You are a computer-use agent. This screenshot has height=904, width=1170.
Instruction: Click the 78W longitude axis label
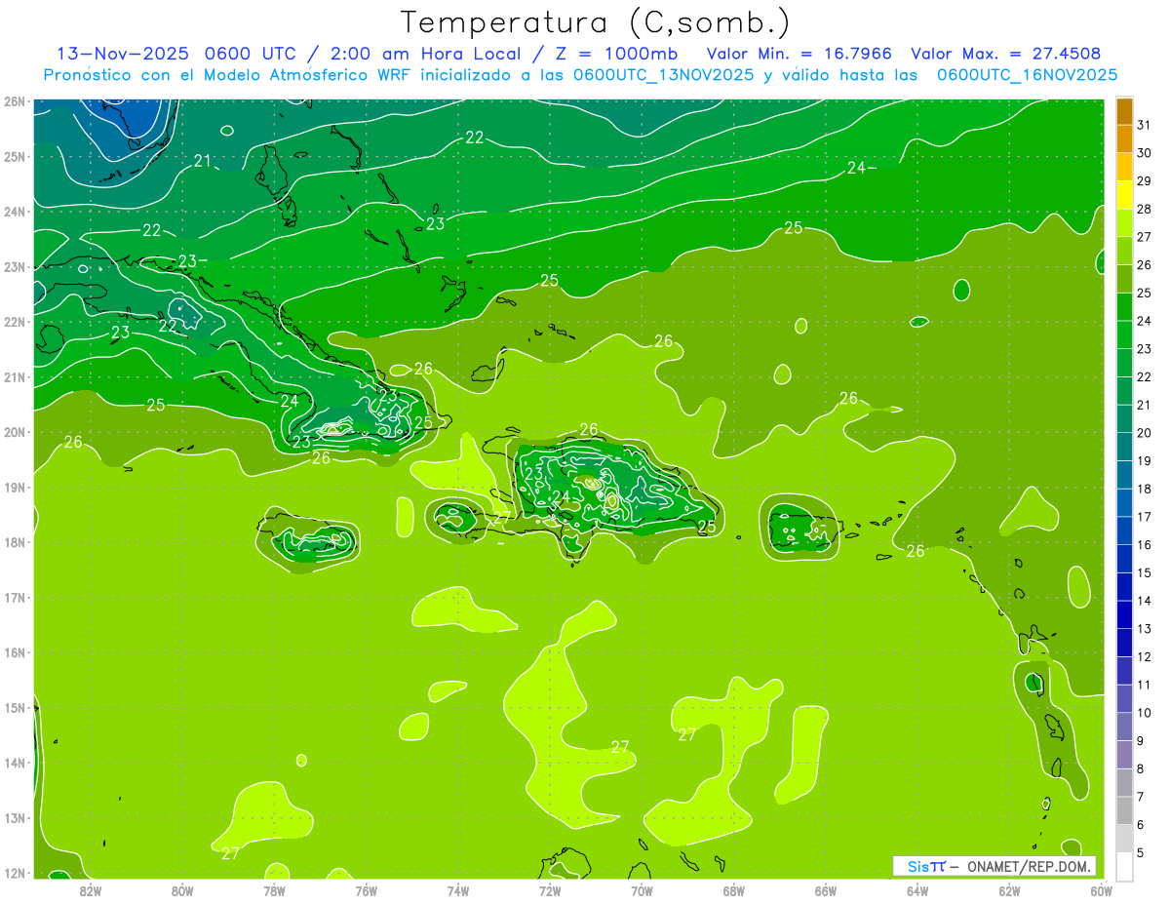point(274,891)
